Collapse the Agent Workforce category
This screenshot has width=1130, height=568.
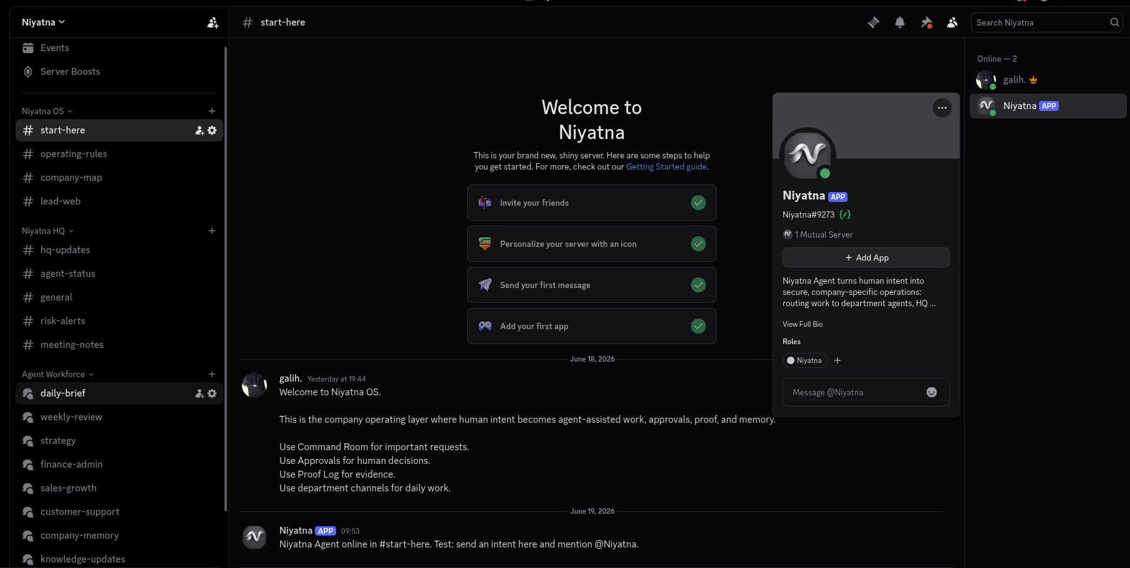(58, 374)
